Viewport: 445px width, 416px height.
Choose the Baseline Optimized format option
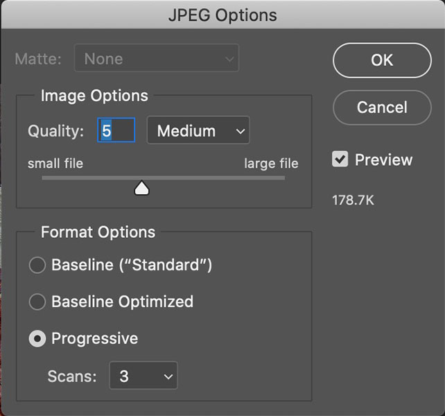(x=37, y=302)
